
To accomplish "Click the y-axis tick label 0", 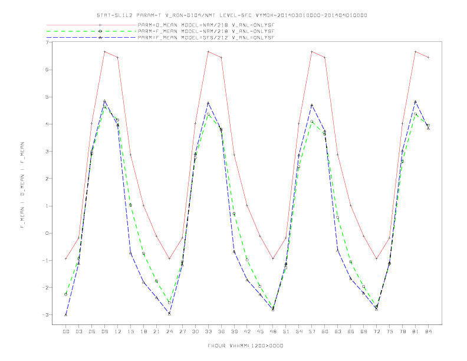I will coord(47,233).
